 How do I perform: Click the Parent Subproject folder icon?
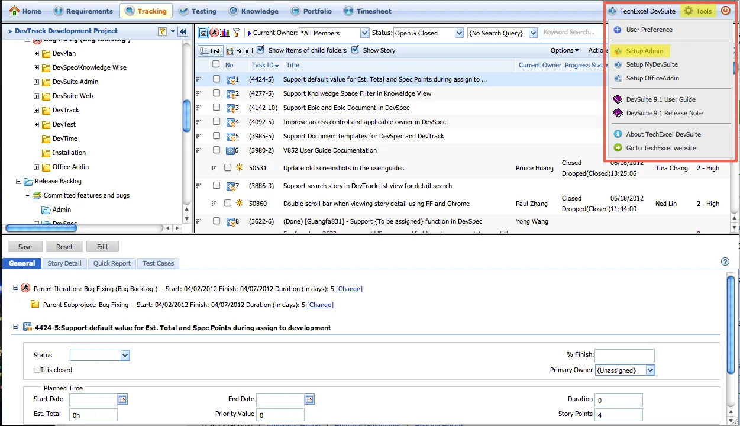tap(35, 305)
